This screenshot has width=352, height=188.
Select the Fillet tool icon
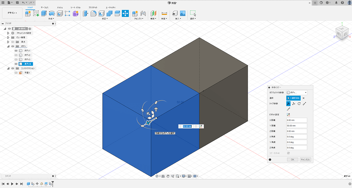(x=94, y=13)
